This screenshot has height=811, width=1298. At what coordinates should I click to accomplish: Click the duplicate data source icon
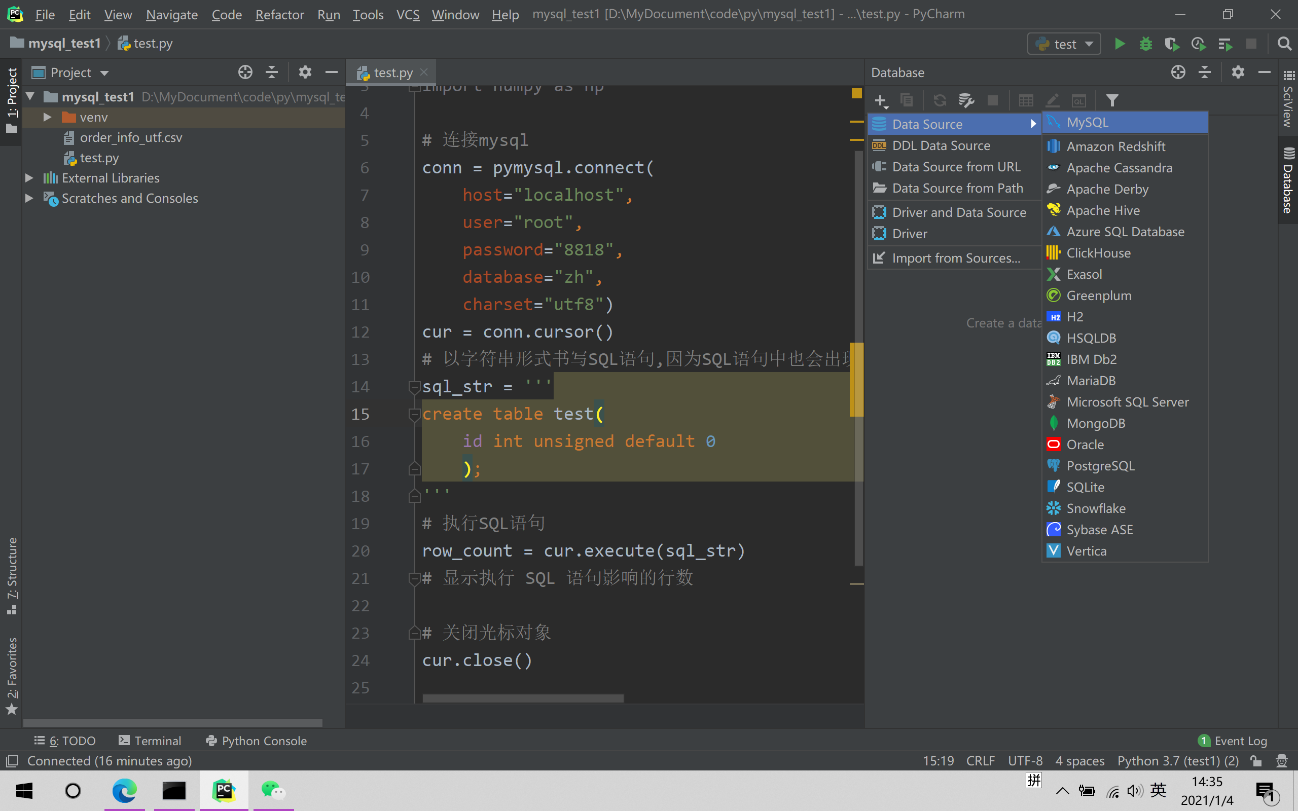click(x=907, y=100)
